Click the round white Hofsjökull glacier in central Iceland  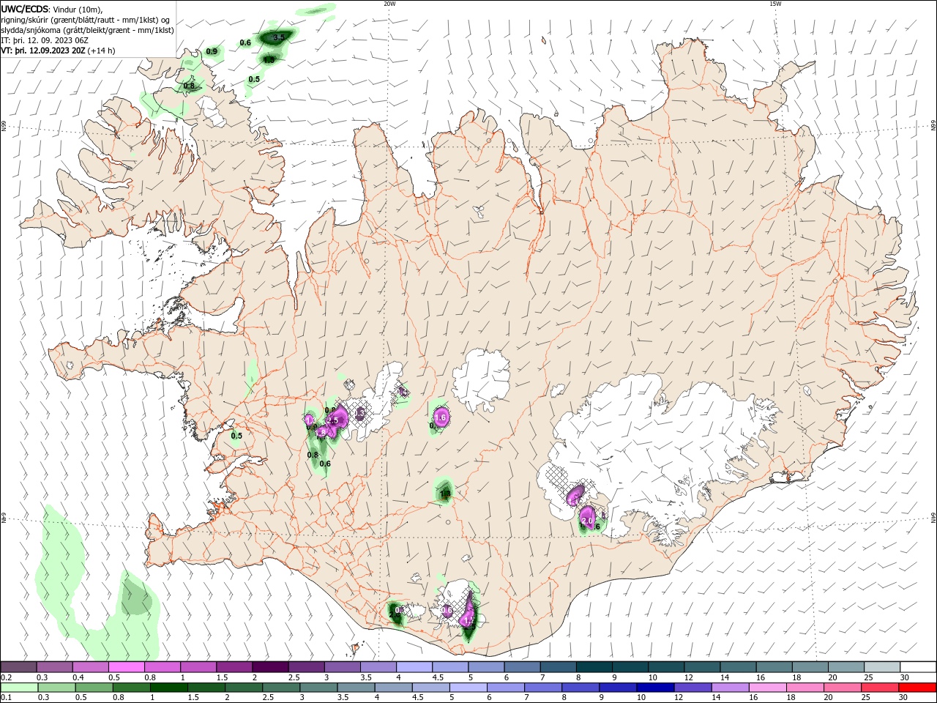click(x=481, y=379)
